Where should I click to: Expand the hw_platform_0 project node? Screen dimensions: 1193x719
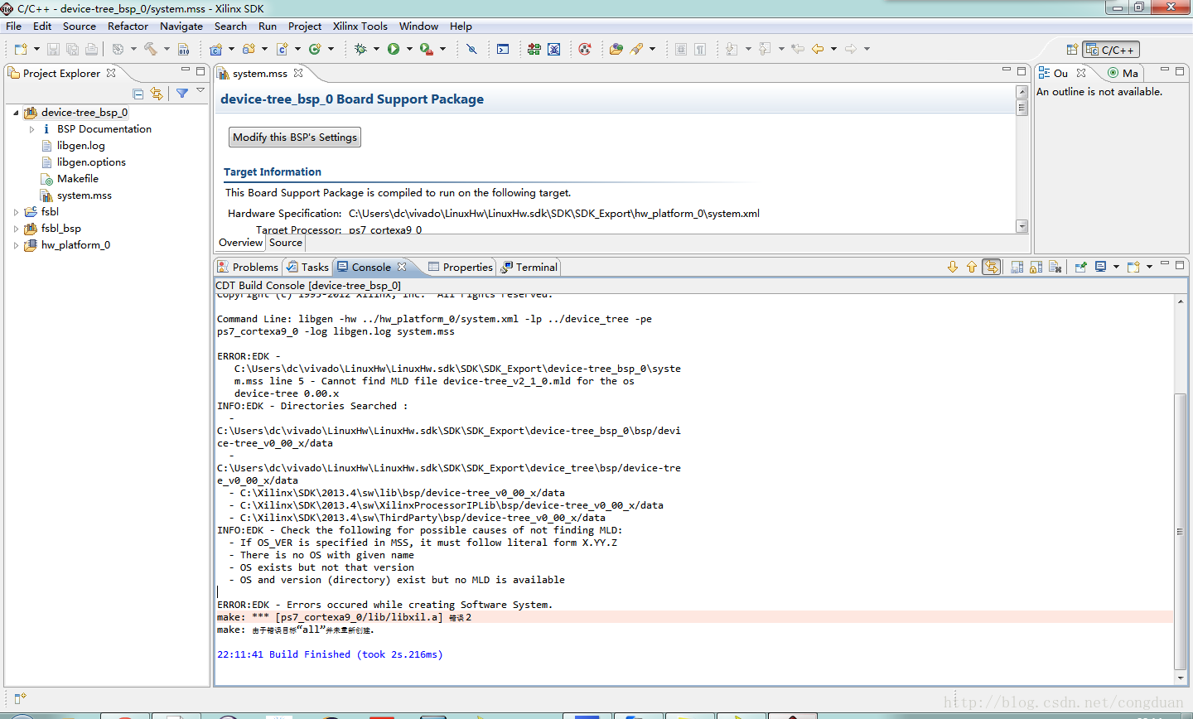coord(16,245)
